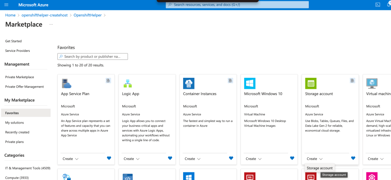Unfavorite App Service Plan using heart
391x180 pixels.
coord(109,158)
